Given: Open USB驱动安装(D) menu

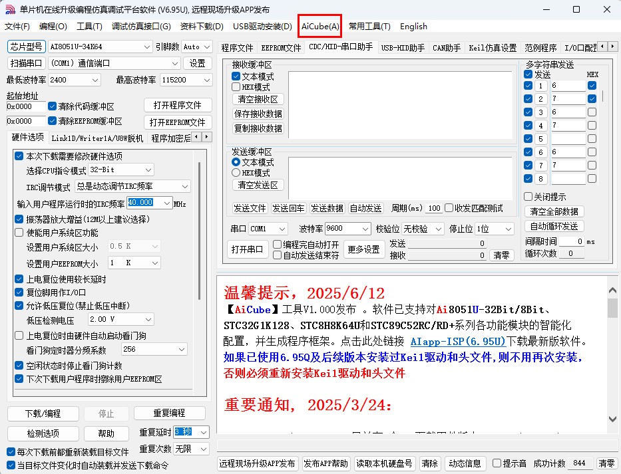Looking at the screenshot, I should (x=262, y=27).
